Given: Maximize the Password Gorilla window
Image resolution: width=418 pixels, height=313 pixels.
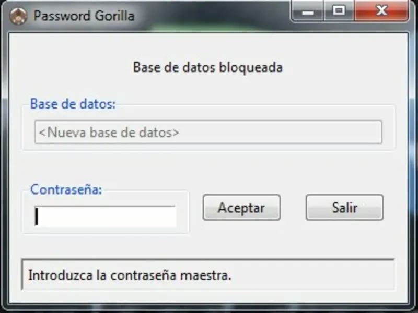Looking at the screenshot, I should [x=339, y=11].
